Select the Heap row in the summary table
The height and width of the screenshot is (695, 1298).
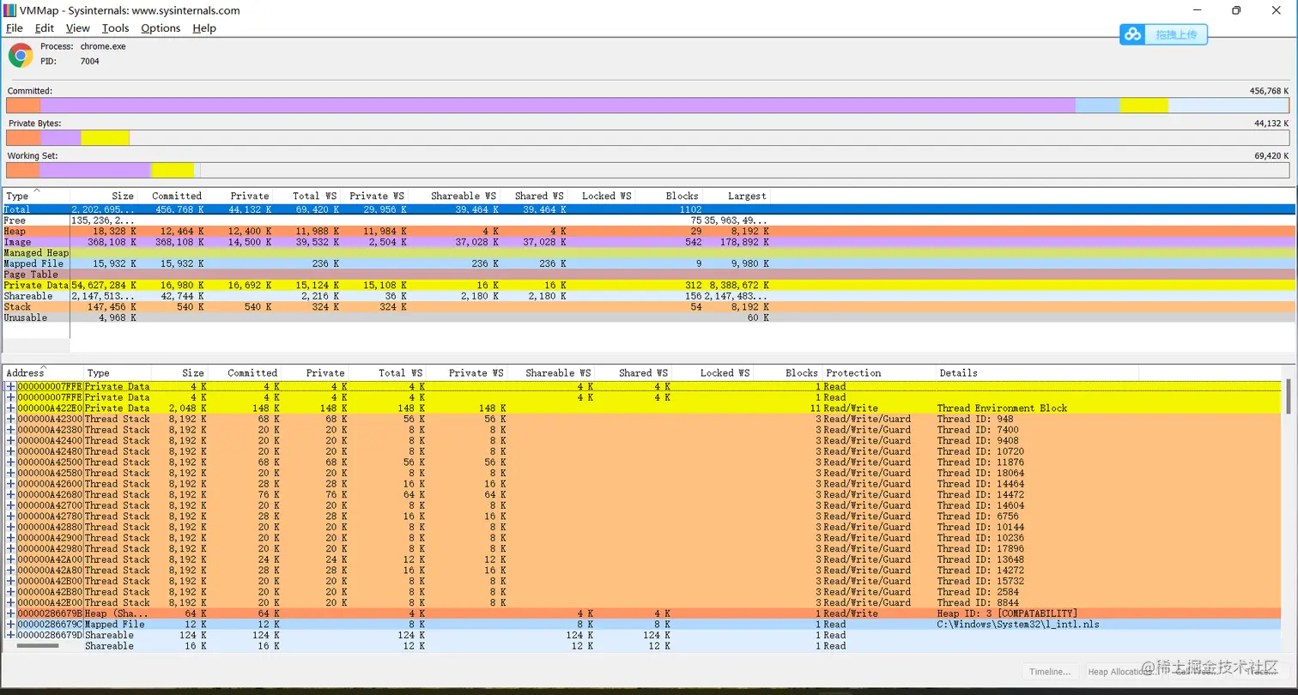coord(647,232)
